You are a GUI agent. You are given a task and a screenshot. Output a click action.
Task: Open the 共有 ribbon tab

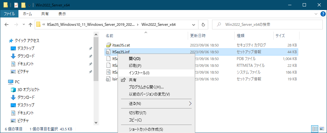[x=45, y=14]
